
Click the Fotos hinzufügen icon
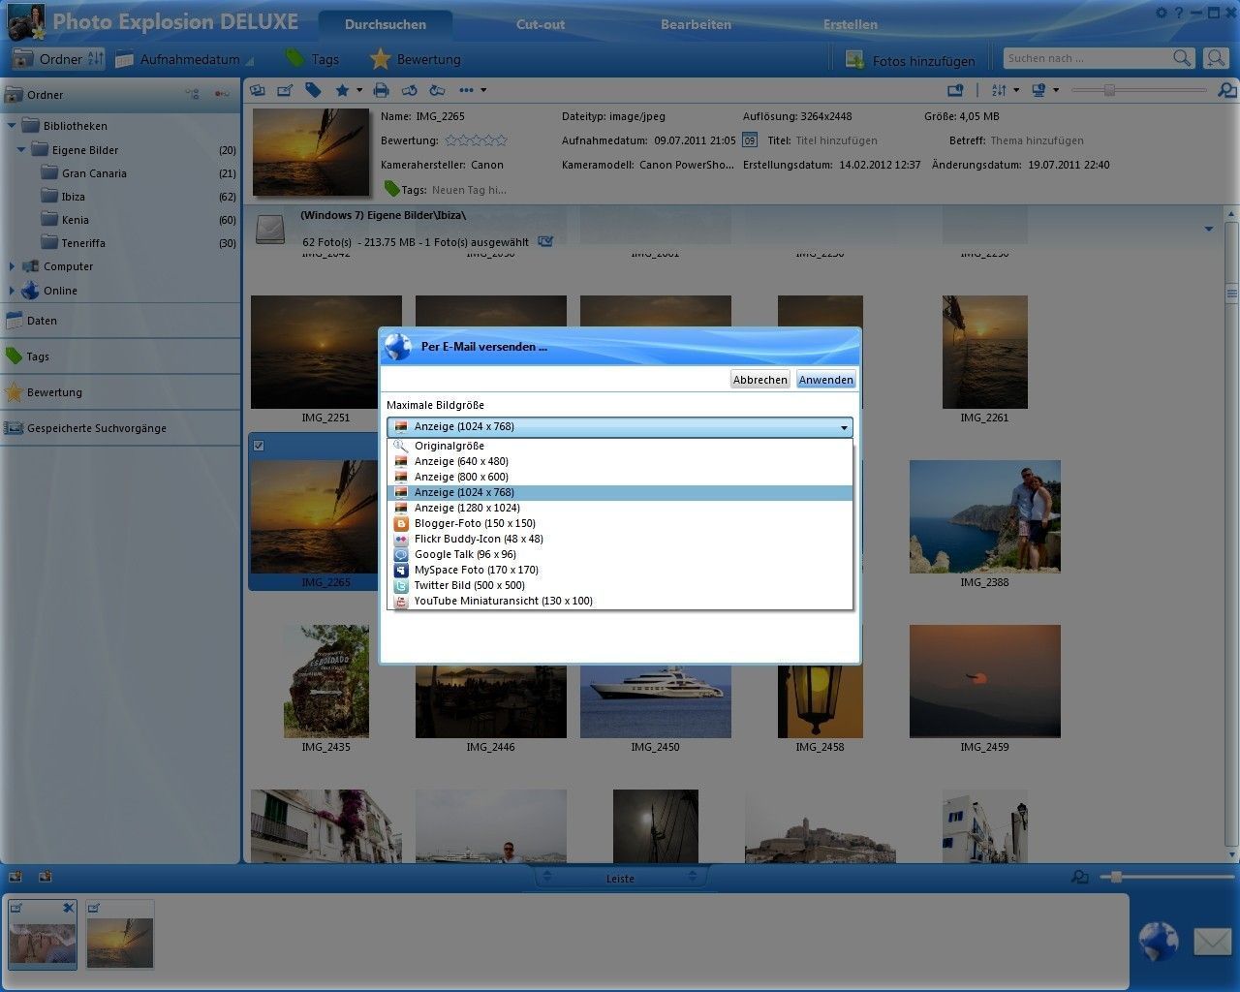point(855,60)
